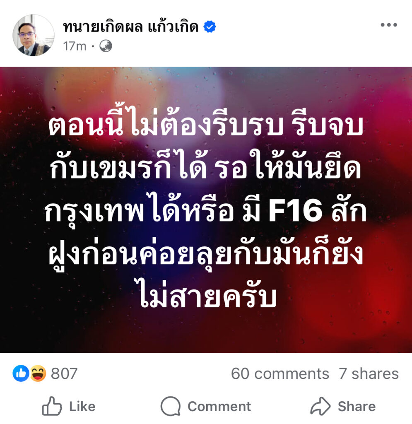Viewport: 412px width, 424px height.
Task: Click the blue verified badge icon
Action: click(x=210, y=26)
